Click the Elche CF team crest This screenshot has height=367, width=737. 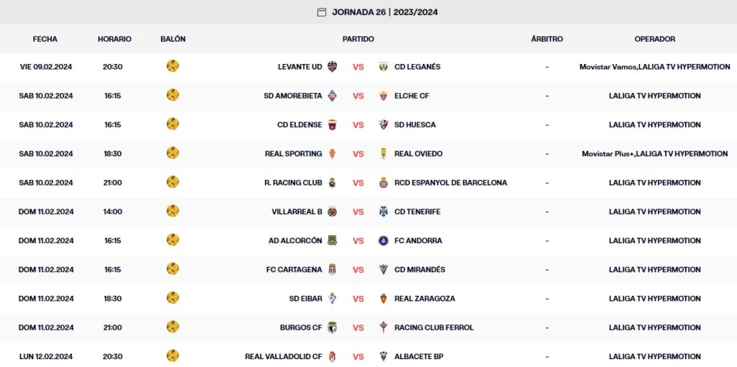coord(384,96)
